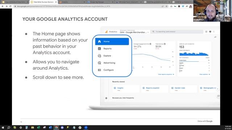Click Scroll down to see more text

point(58,77)
